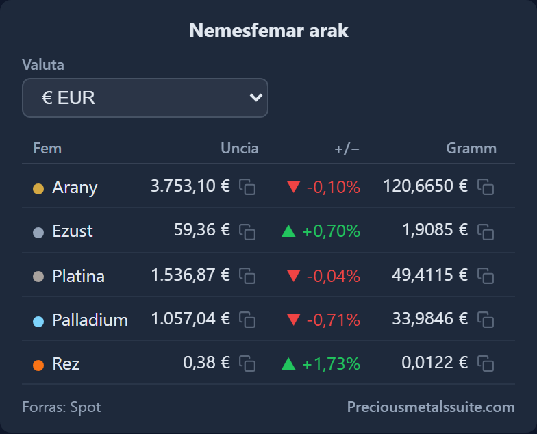Click the gold Arany color dot
This screenshot has width=537, height=434.
point(38,189)
